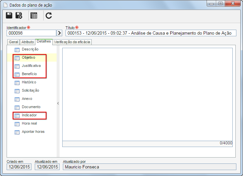The height and width of the screenshot is (176, 243).
Task: Click the 0/4000 character counter
Action: (x=226, y=143)
